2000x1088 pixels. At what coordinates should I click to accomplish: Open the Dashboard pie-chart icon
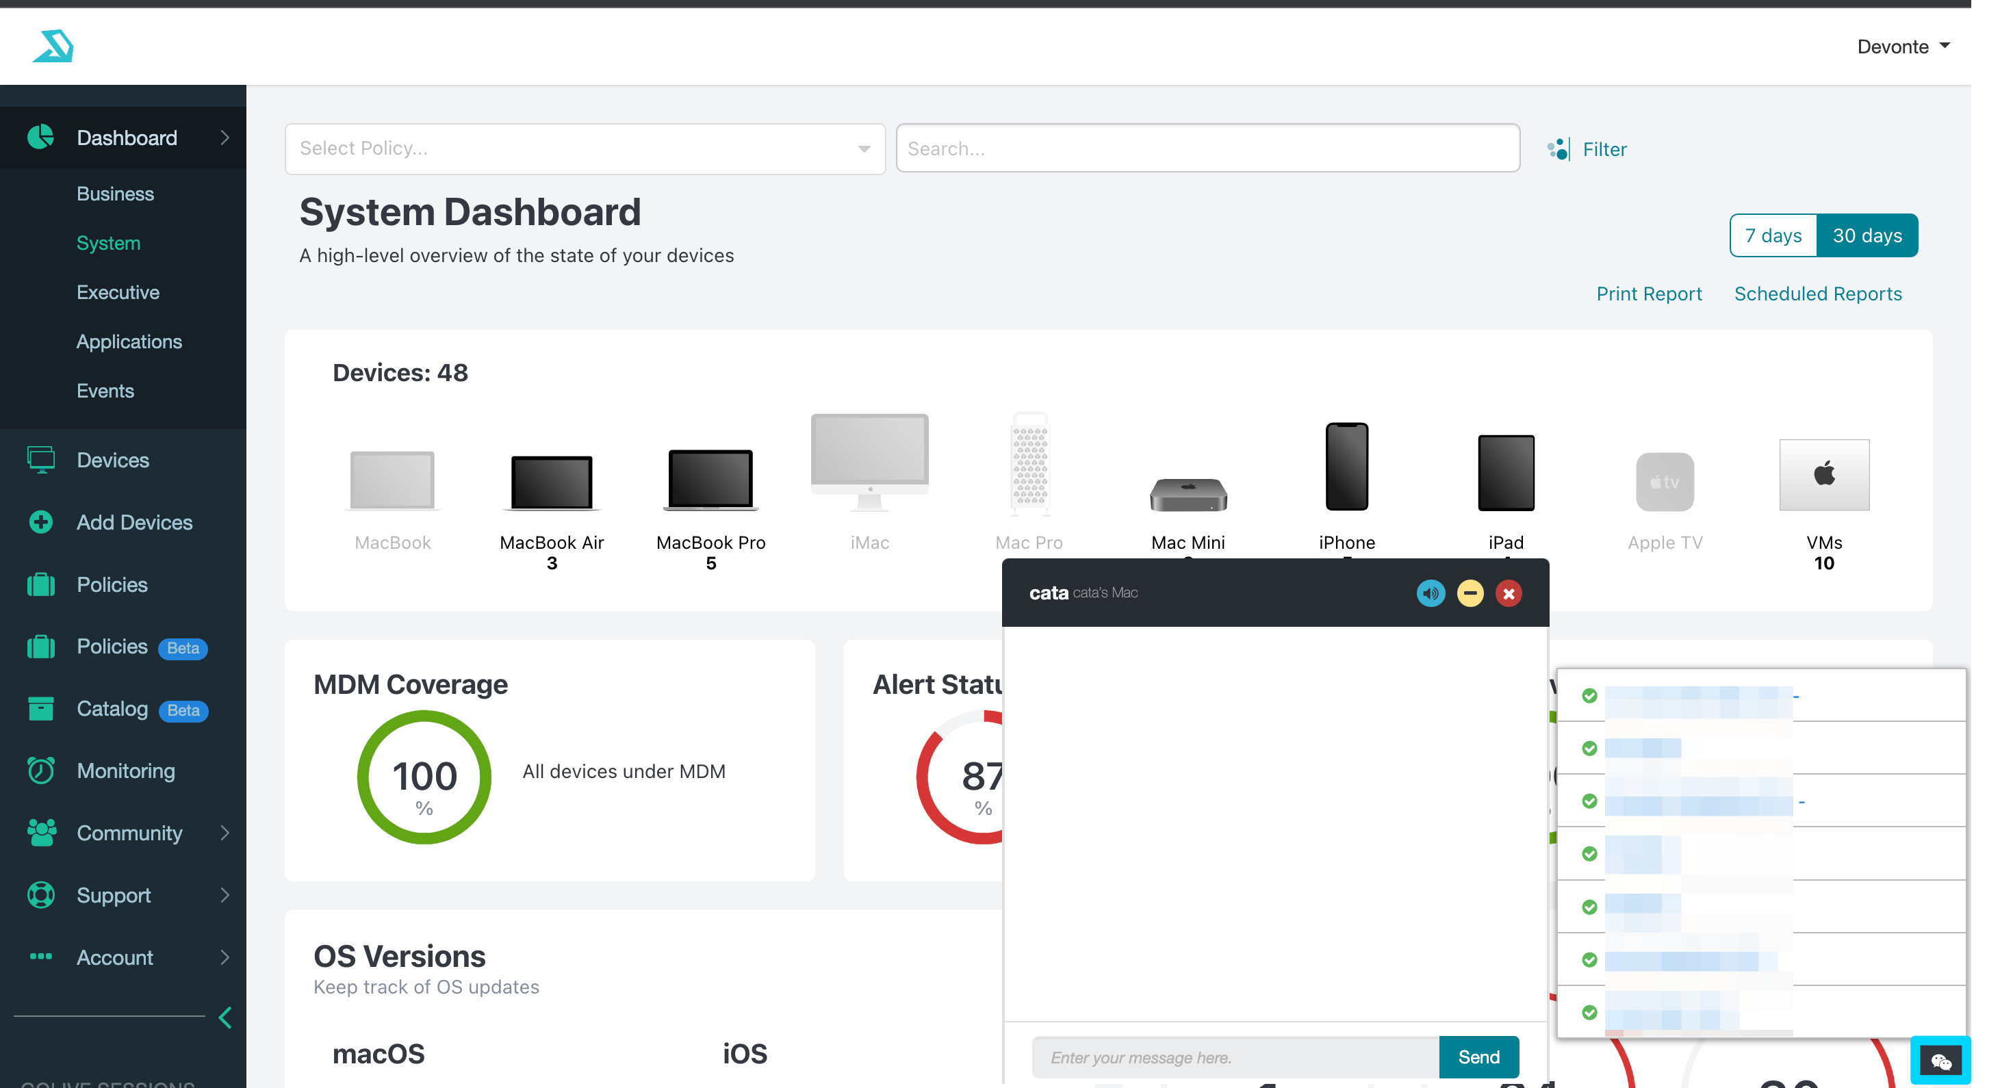[40, 137]
